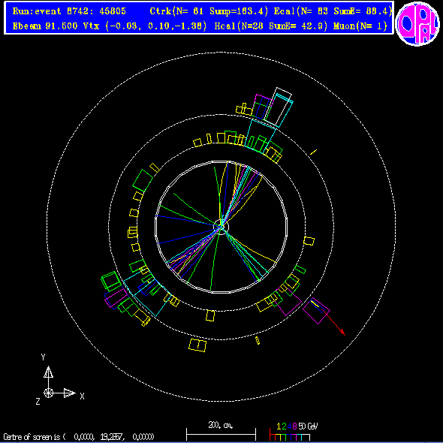Click the Run:event 8742: 45805 label
The height and width of the screenshot is (443, 443).
pos(69,11)
